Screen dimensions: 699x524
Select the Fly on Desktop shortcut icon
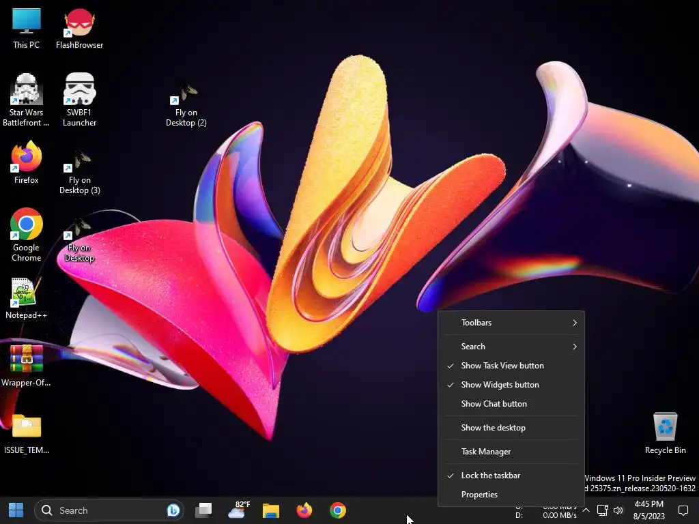79,239
